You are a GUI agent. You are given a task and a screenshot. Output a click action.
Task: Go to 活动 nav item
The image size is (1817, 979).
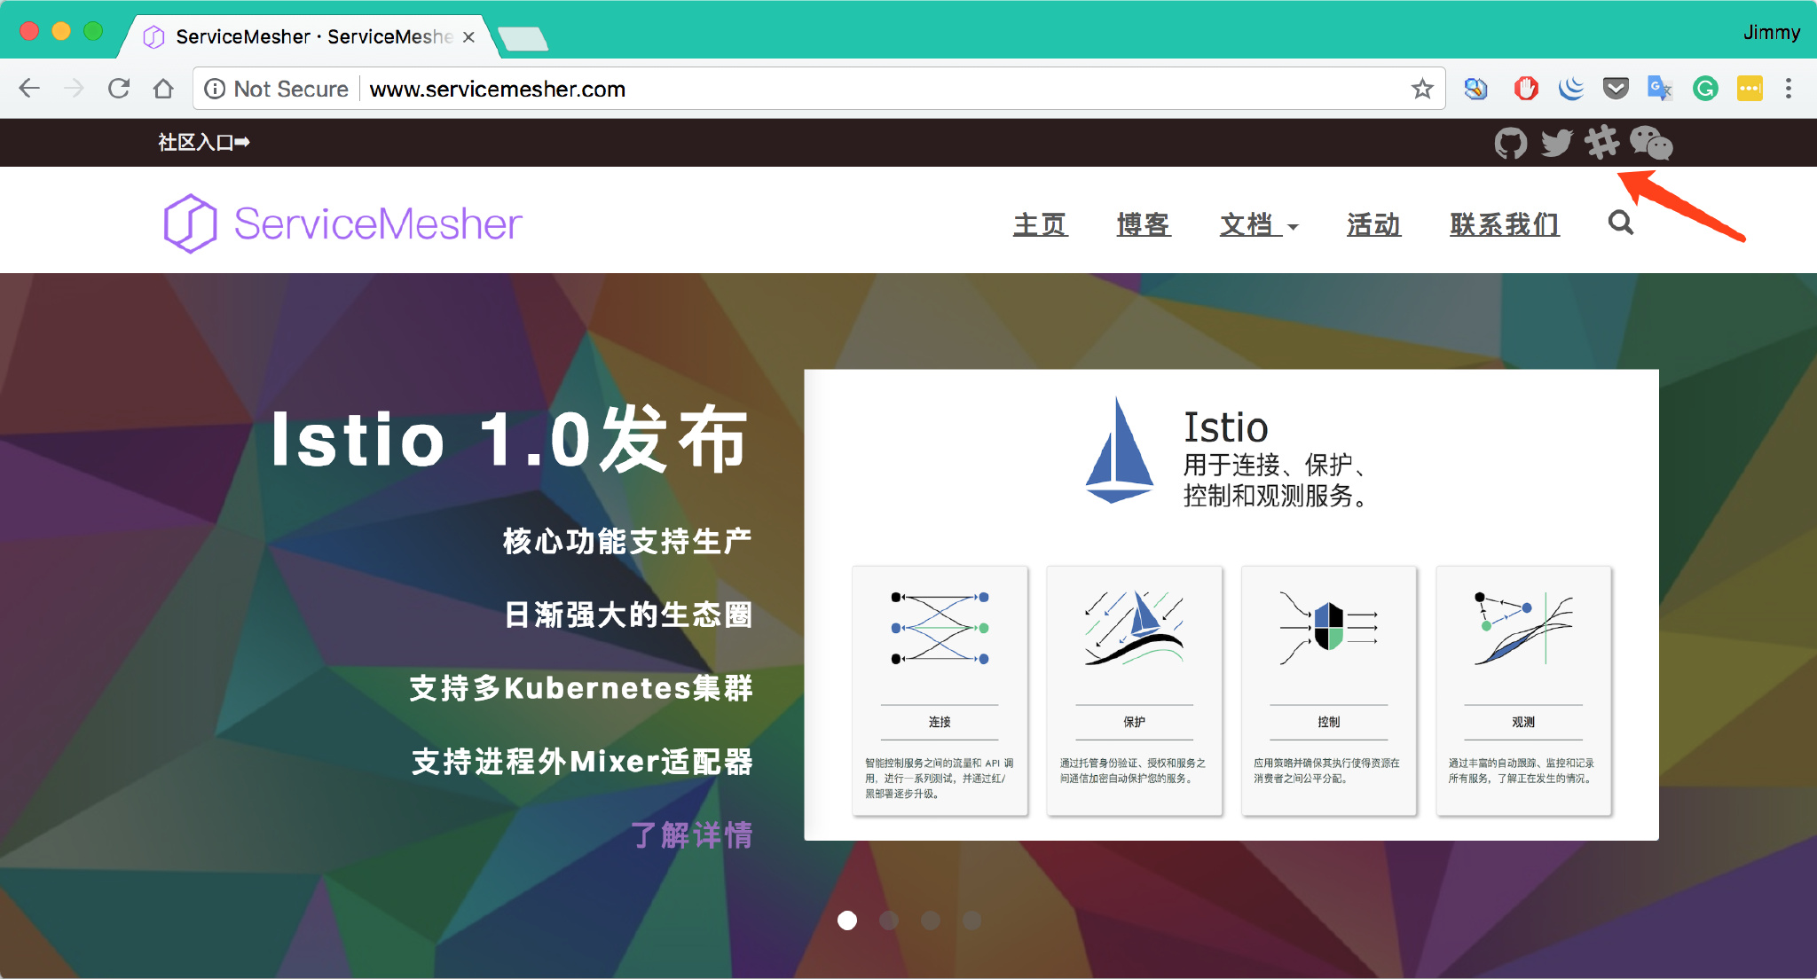click(1373, 224)
